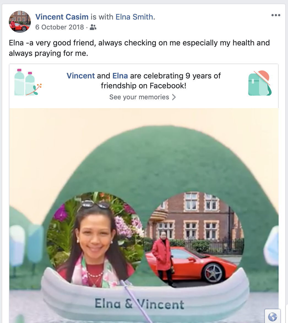Click Vincent Casim's profile picture avatar

coord(20,22)
